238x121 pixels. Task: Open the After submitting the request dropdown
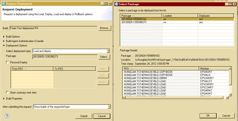(109, 107)
